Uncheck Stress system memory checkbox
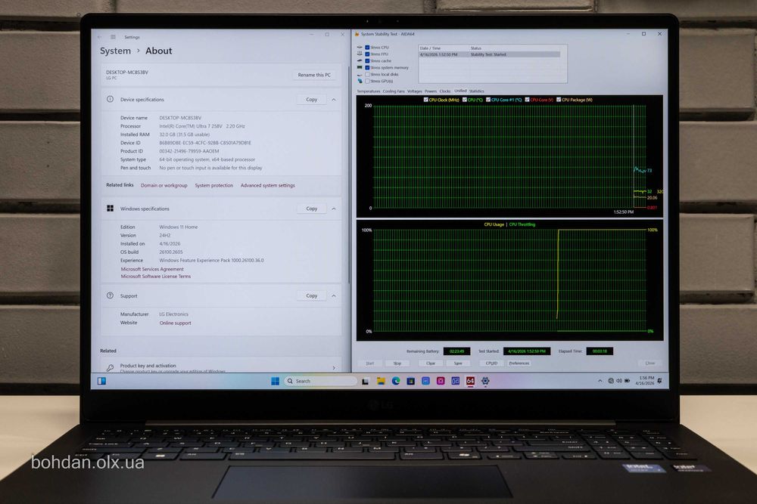This screenshot has height=504, width=757. pos(367,67)
